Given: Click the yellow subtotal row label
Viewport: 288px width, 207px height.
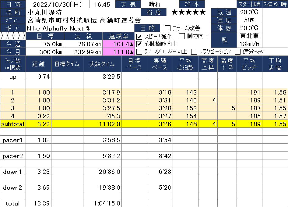Looking at the screenshot, I should [13, 124].
